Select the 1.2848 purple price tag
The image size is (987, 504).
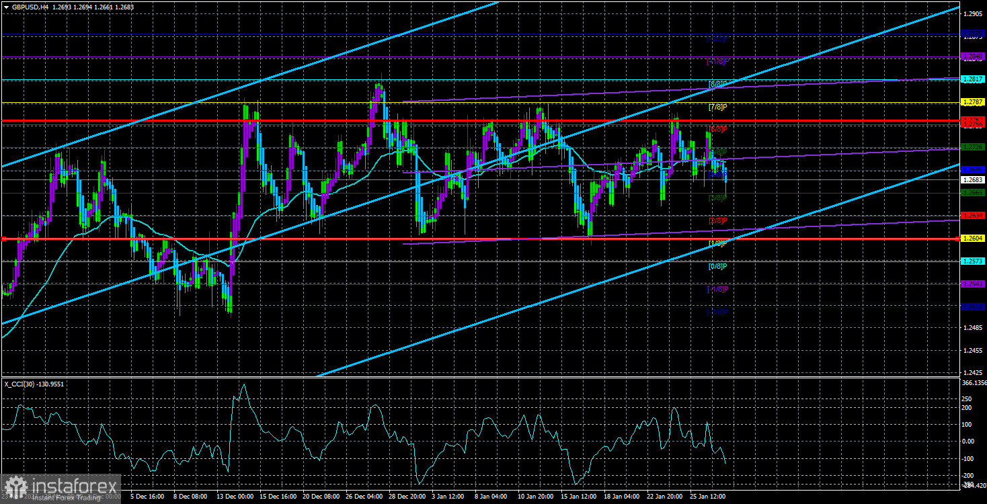973,56
